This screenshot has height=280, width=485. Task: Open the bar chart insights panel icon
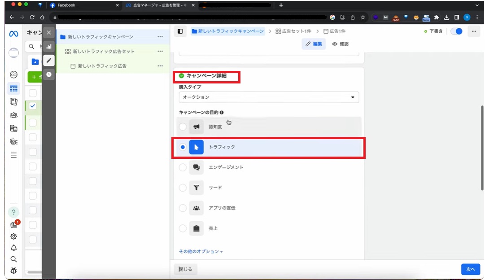point(49,46)
